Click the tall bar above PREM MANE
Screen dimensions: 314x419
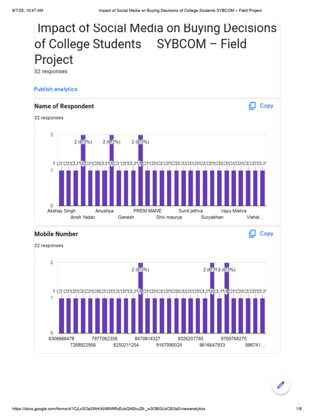point(141,172)
